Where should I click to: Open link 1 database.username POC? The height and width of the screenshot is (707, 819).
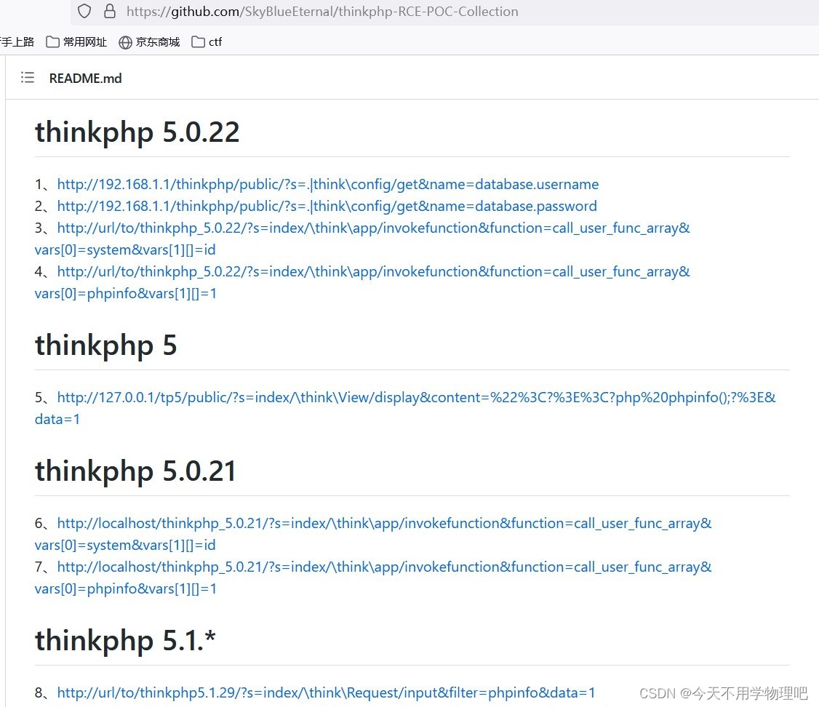(x=328, y=184)
